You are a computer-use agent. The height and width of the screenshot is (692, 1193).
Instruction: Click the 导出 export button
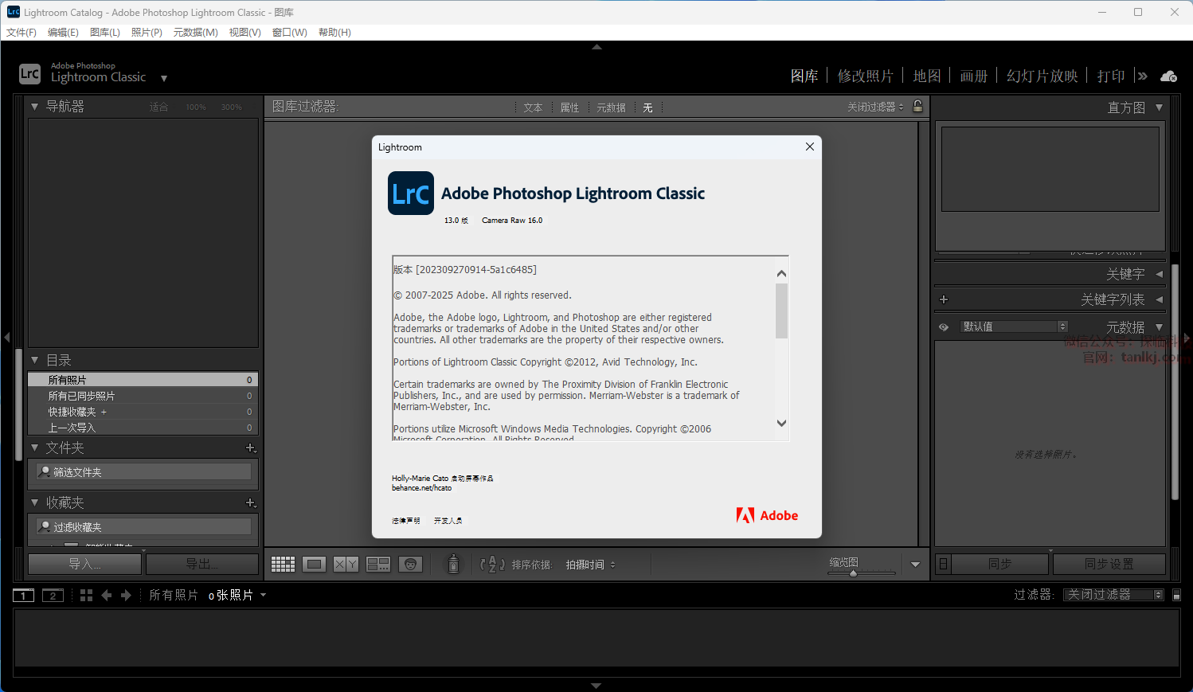202,564
